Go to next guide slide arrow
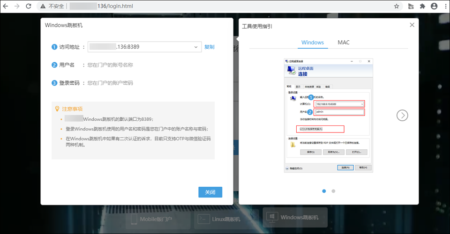Viewport: 450px width, 234px height. (402, 115)
